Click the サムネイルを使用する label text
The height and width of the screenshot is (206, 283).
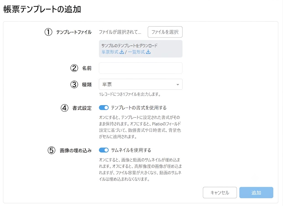(131, 150)
